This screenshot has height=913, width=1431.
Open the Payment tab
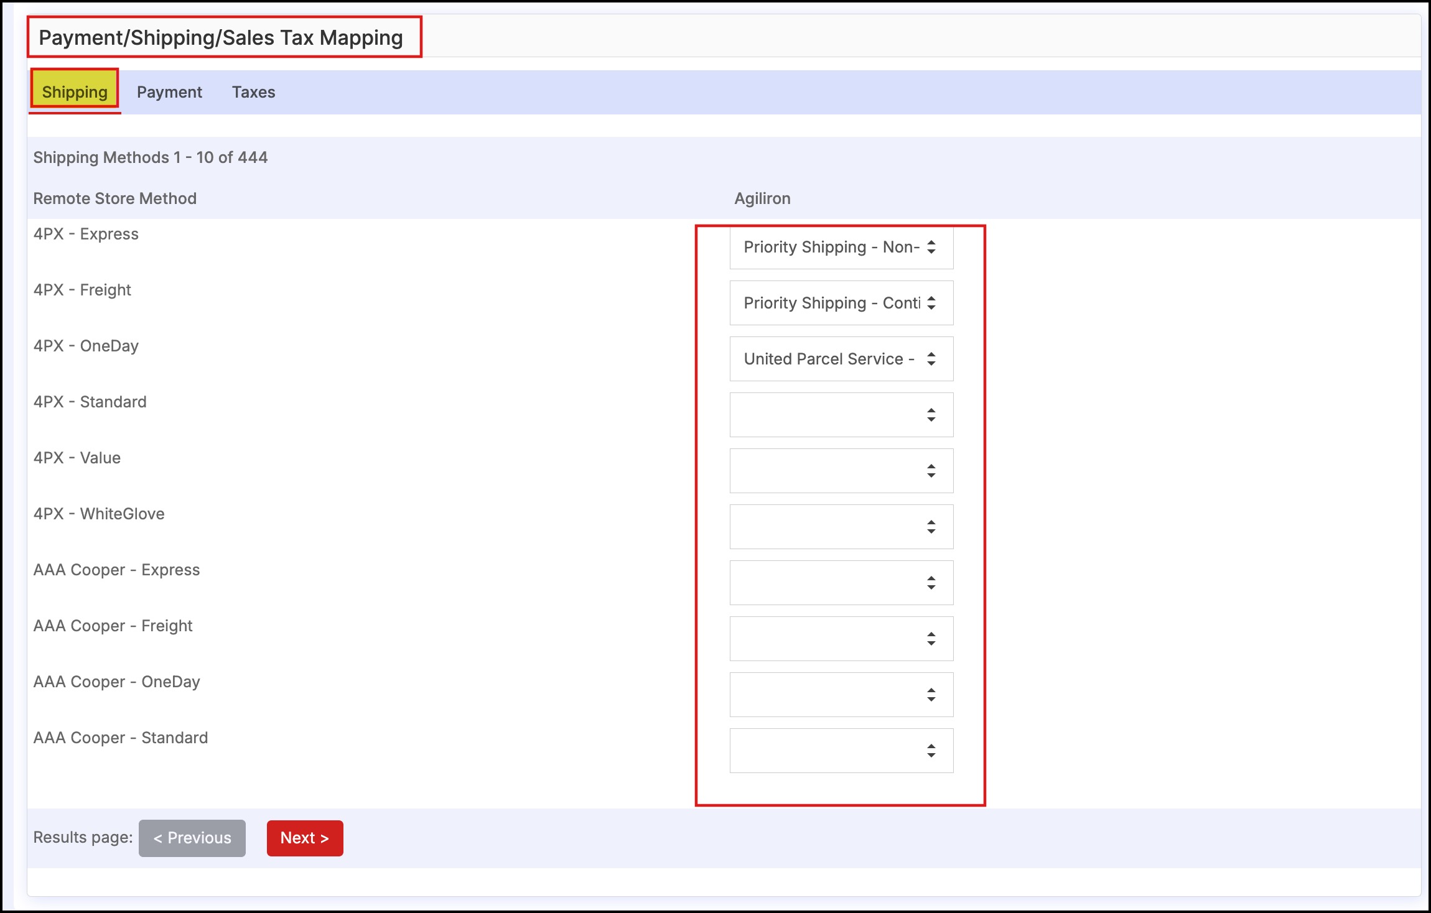pyautogui.click(x=169, y=92)
